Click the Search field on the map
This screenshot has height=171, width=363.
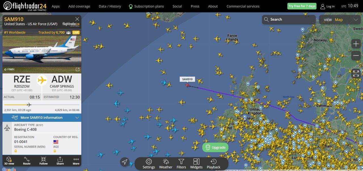[289, 20]
